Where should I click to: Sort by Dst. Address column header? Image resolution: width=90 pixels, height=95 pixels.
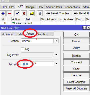click(x=66, y=19)
